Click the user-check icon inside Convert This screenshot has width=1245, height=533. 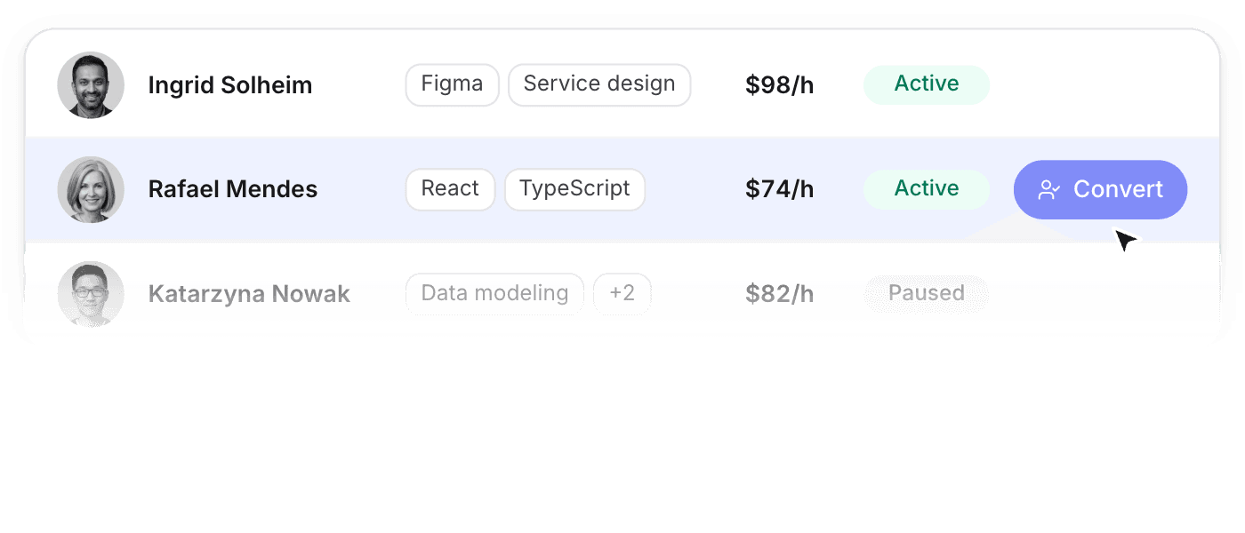1049,189
